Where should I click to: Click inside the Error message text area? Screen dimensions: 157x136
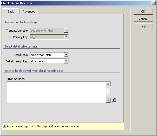click(56, 92)
